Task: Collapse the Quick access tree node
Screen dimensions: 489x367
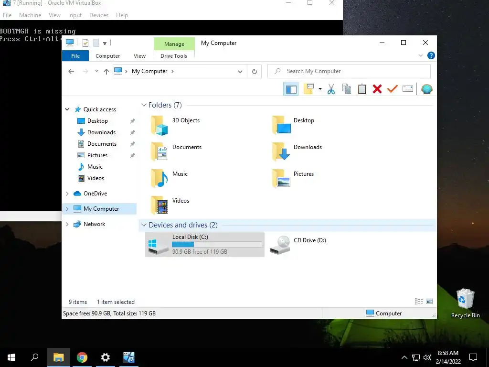Action: click(x=67, y=109)
